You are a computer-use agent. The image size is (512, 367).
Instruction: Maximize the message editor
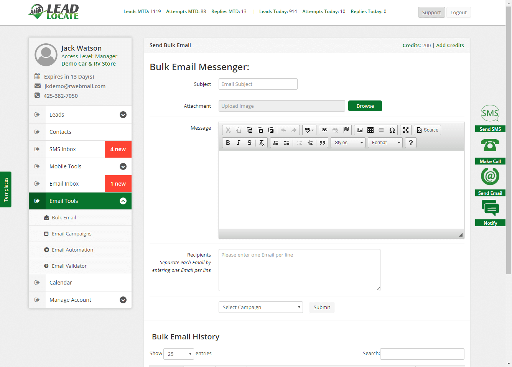point(406,130)
